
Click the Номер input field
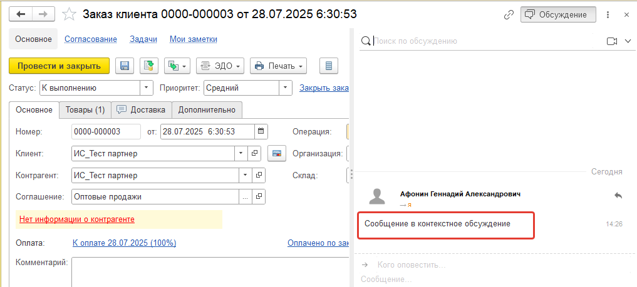[106, 131]
